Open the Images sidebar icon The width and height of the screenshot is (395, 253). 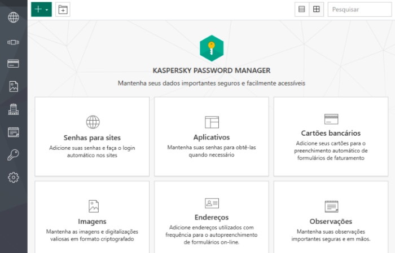coord(14,86)
